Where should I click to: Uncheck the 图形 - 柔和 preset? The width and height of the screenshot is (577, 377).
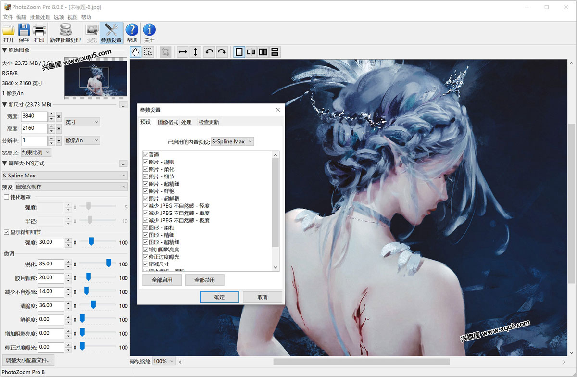pyautogui.click(x=145, y=227)
